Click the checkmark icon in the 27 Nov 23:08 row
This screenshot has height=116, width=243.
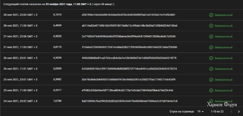211,36
